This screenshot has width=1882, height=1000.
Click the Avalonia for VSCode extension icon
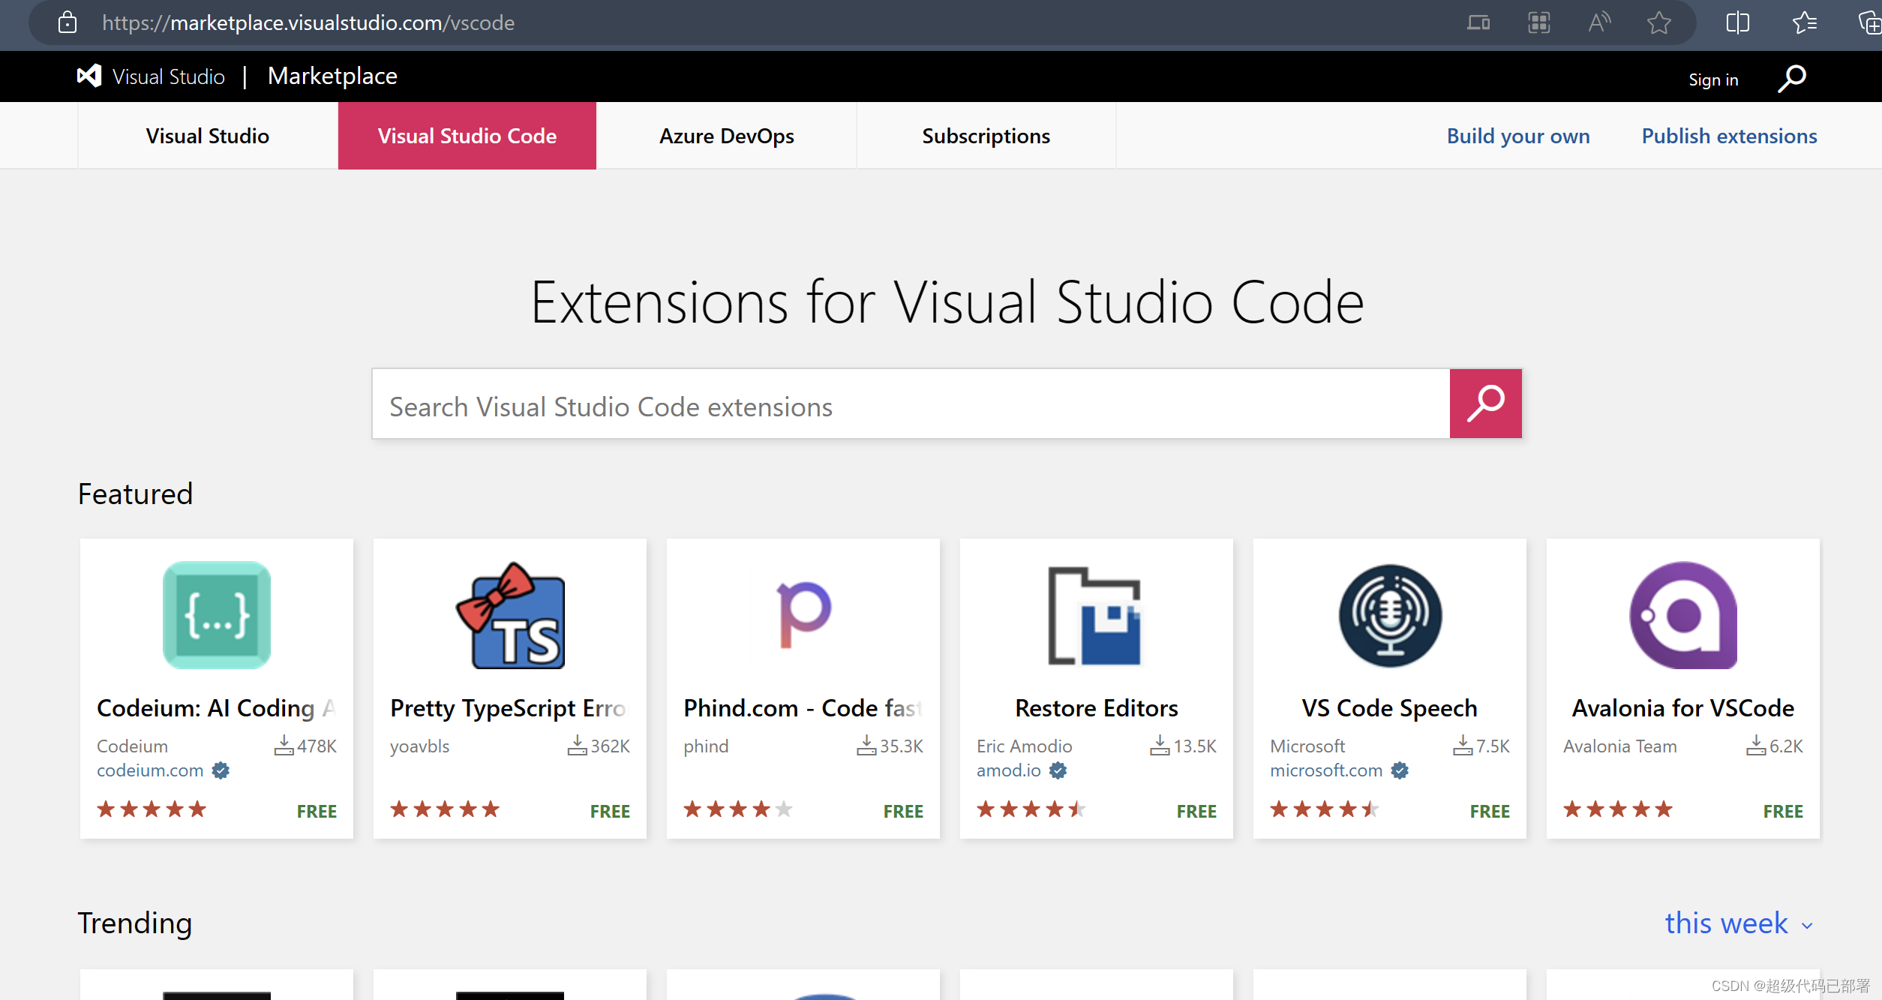1682,615
